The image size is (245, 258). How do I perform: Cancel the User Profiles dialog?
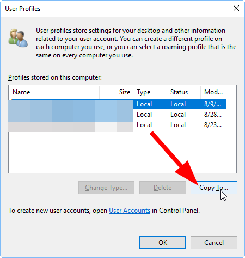tap(214, 243)
